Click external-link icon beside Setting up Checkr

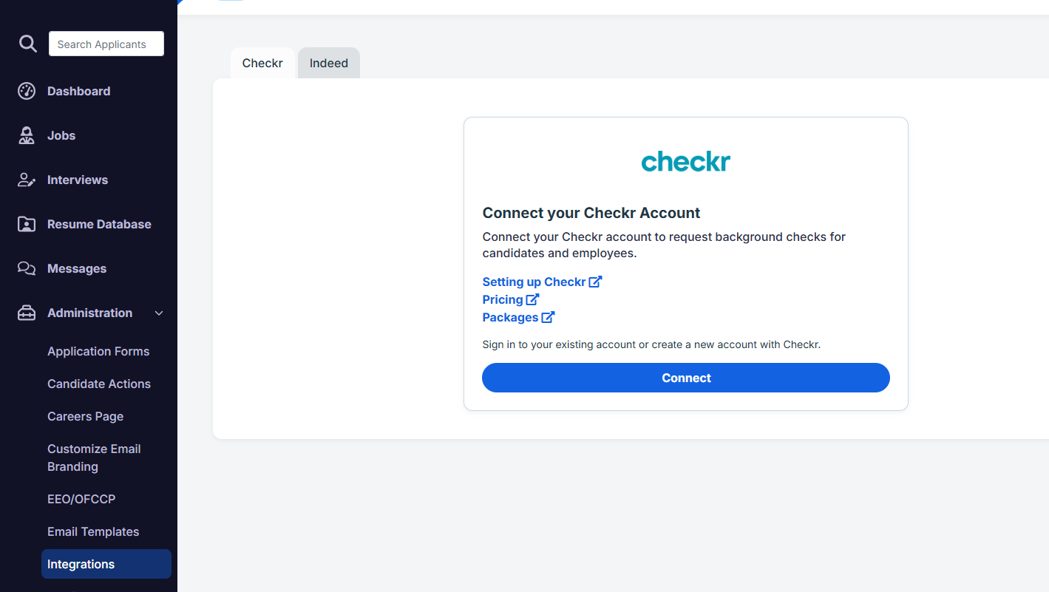click(x=595, y=282)
